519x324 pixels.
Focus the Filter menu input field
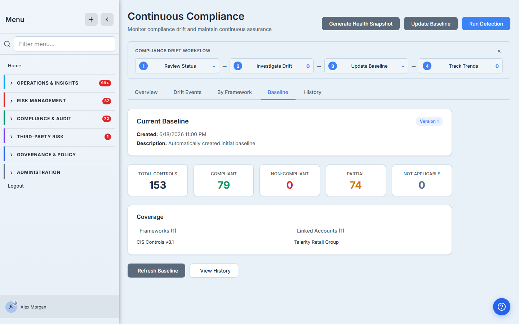tap(65, 44)
